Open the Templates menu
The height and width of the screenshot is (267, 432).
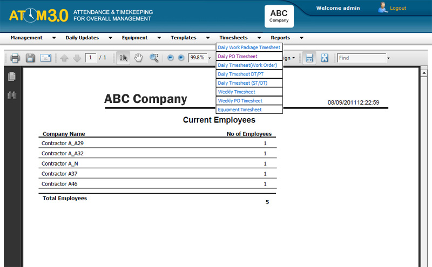coord(184,38)
